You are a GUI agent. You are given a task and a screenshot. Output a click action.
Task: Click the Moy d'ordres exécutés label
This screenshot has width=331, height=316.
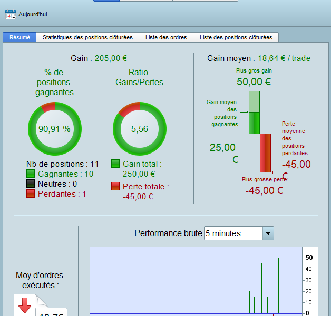(40, 280)
